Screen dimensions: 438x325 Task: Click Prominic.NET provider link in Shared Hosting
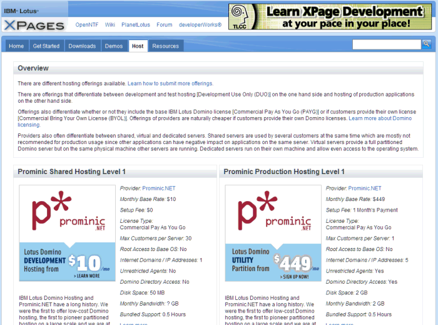(x=159, y=188)
